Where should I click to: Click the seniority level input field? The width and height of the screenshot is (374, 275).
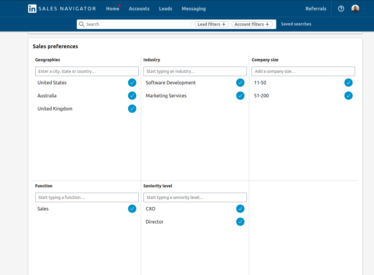click(x=195, y=197)
